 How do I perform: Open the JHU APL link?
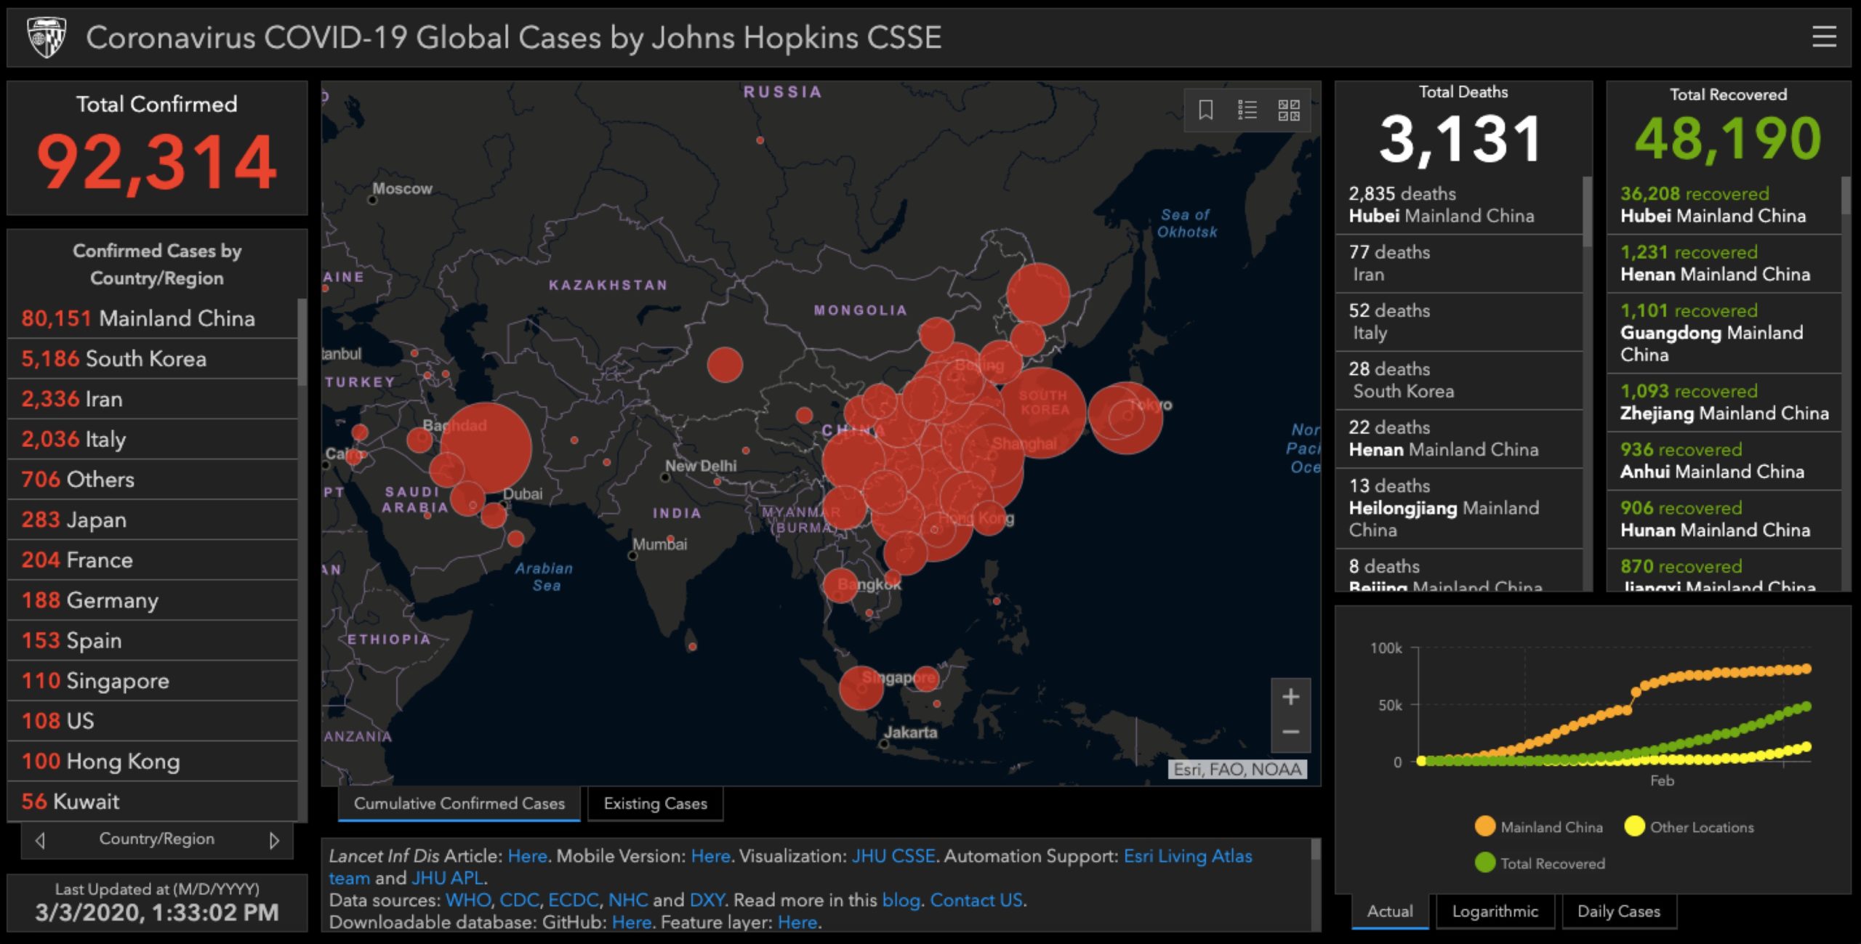click(447, 878)
